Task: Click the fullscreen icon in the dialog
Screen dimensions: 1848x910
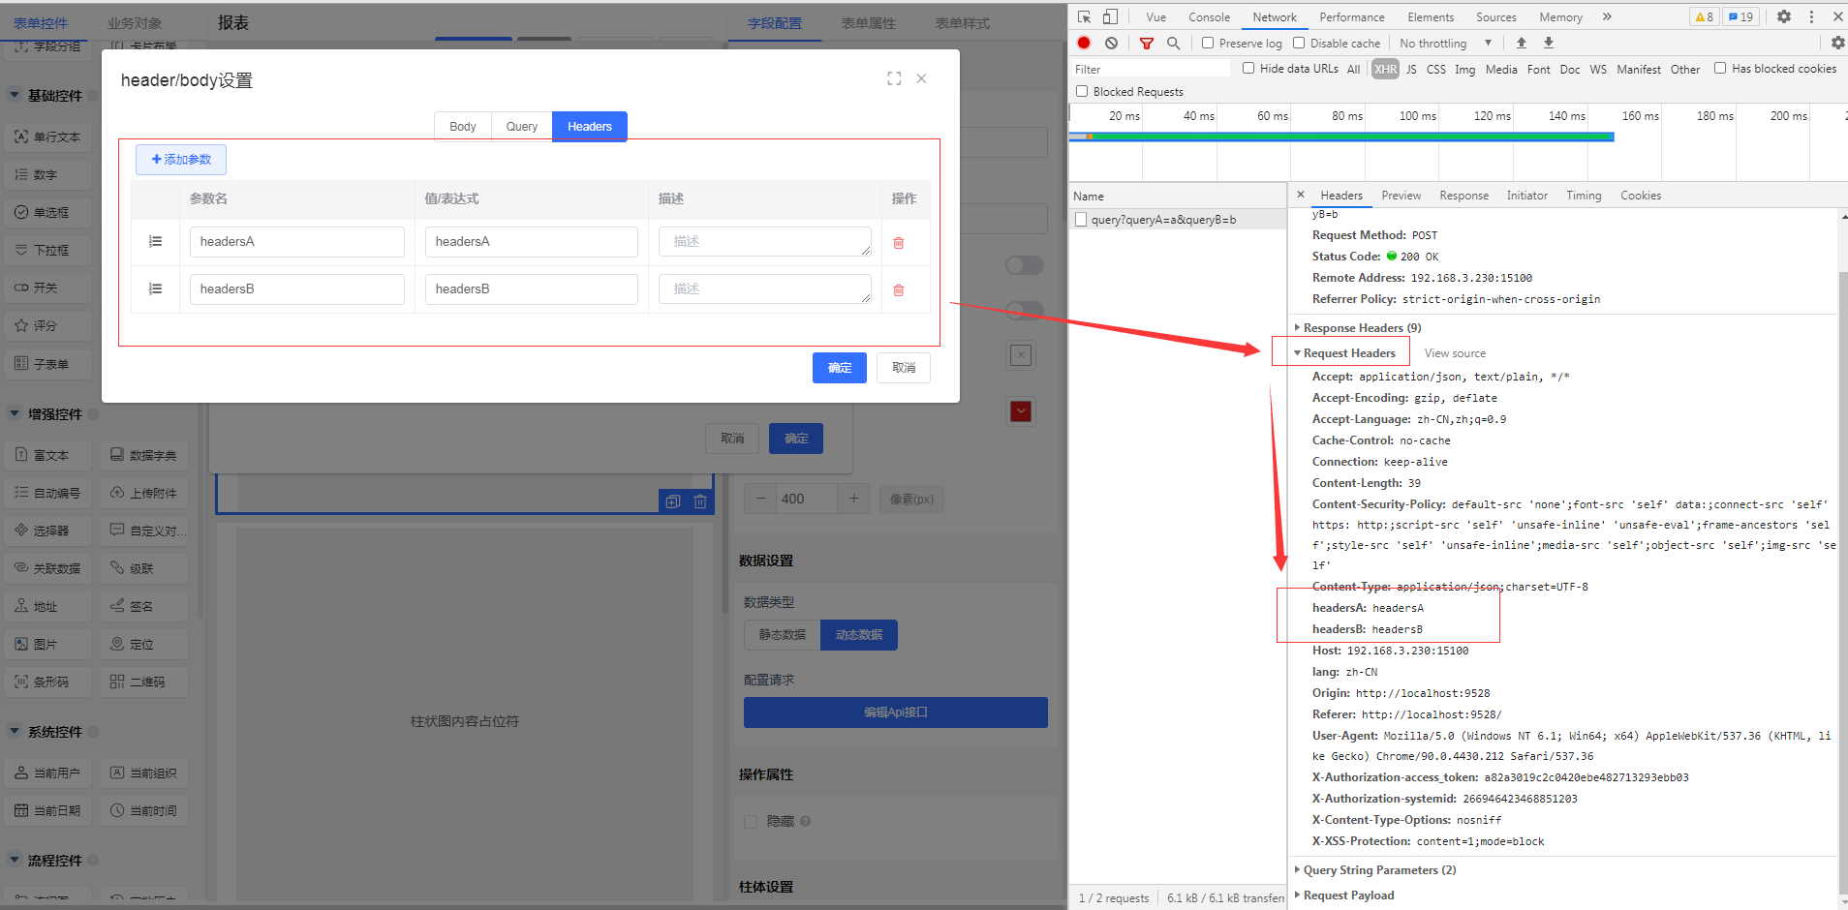Action: [x=894, y=79]
